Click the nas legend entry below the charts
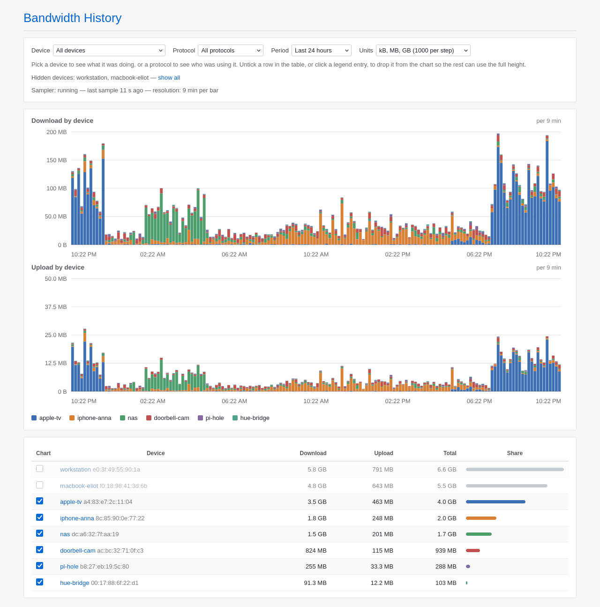This screenshot has width=600, height=607. point(129,418)
